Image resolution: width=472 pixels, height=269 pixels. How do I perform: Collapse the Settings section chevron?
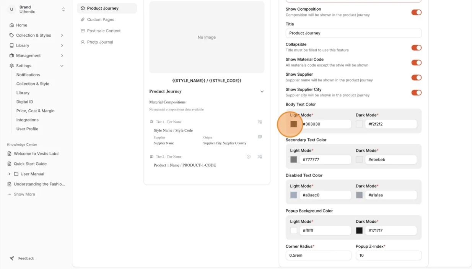click(62, 66)
